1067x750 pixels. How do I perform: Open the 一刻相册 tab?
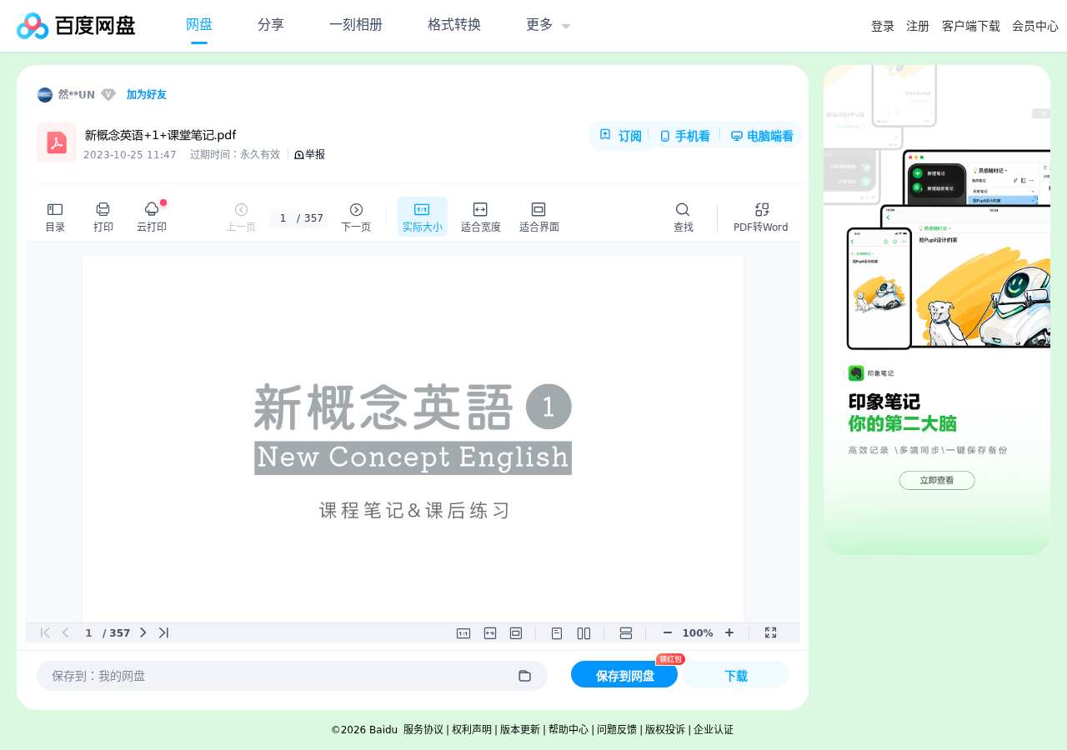click(x=356, y=24)
